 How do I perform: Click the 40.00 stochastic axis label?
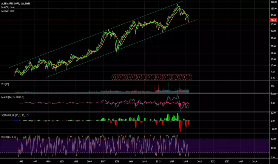pyautogui.click(x=274, y=148)
